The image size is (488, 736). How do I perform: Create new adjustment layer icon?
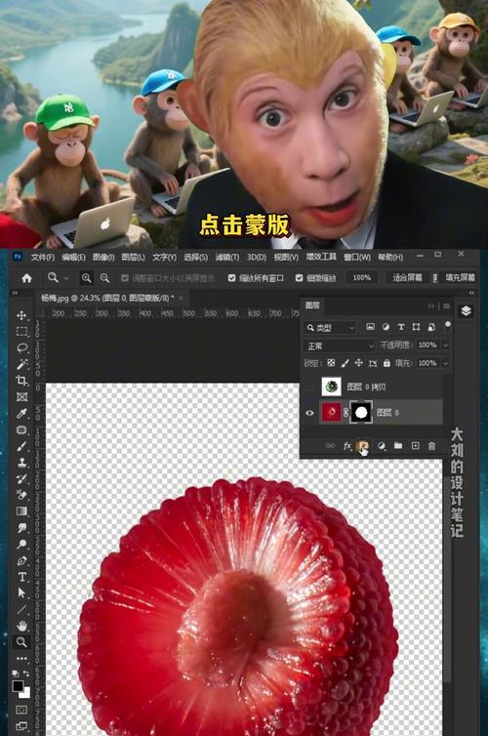pyautogui.click(x=381, y=445)
